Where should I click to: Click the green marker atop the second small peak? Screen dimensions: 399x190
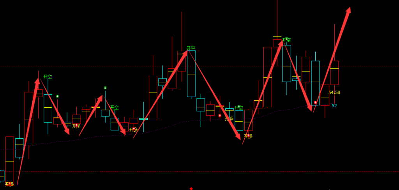(105, 88)
